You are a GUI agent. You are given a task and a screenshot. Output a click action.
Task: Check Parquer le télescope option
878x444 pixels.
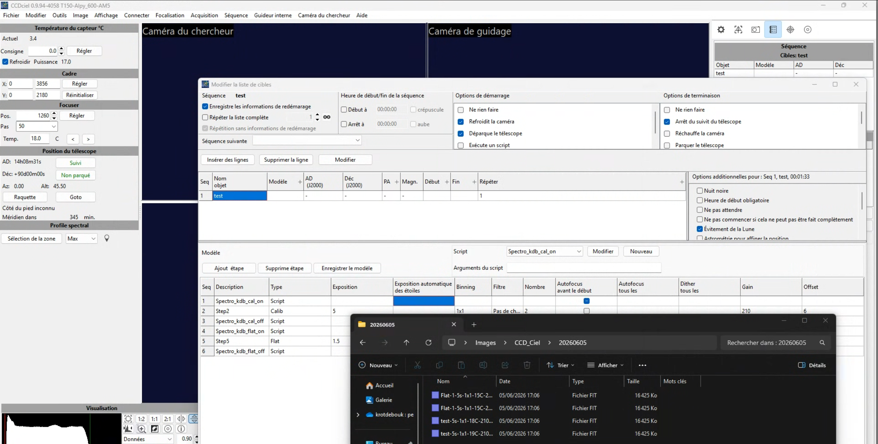pyautogui.click(x=667, y=145)
